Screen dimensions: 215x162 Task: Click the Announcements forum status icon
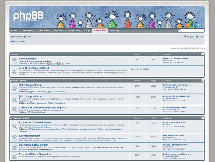(x=15, y=61)
